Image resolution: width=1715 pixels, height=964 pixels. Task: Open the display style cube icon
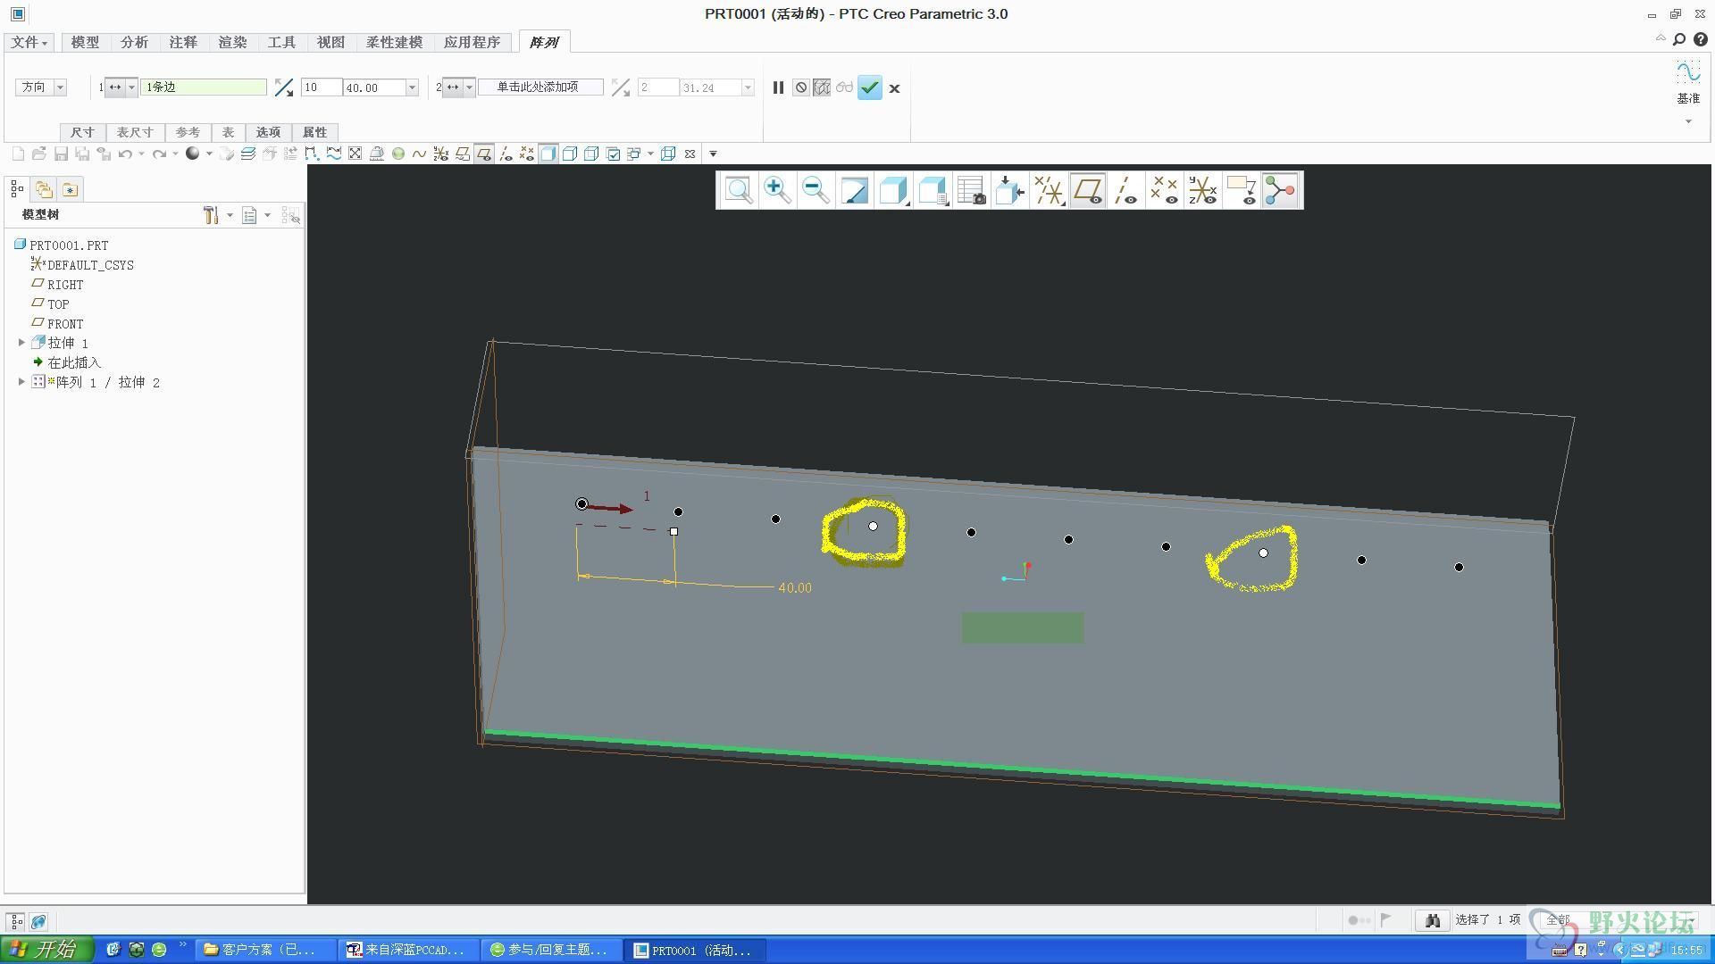[892, 190]
